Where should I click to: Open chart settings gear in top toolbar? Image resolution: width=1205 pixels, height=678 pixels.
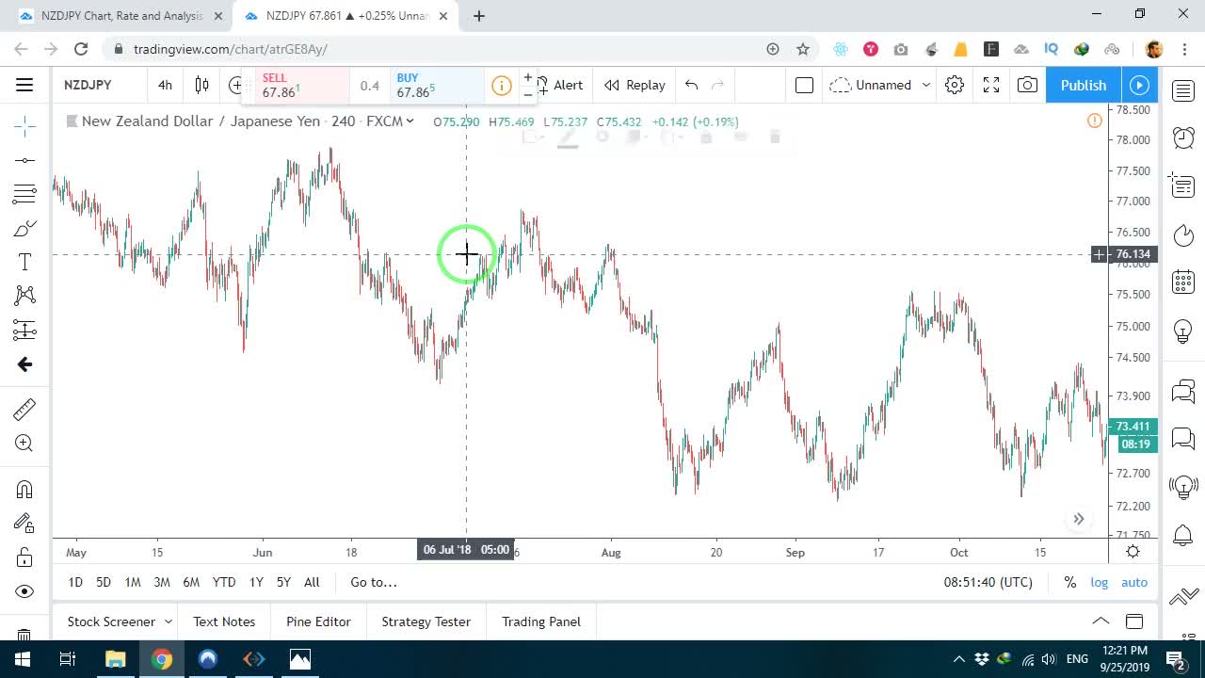click(x=955, y=85)
